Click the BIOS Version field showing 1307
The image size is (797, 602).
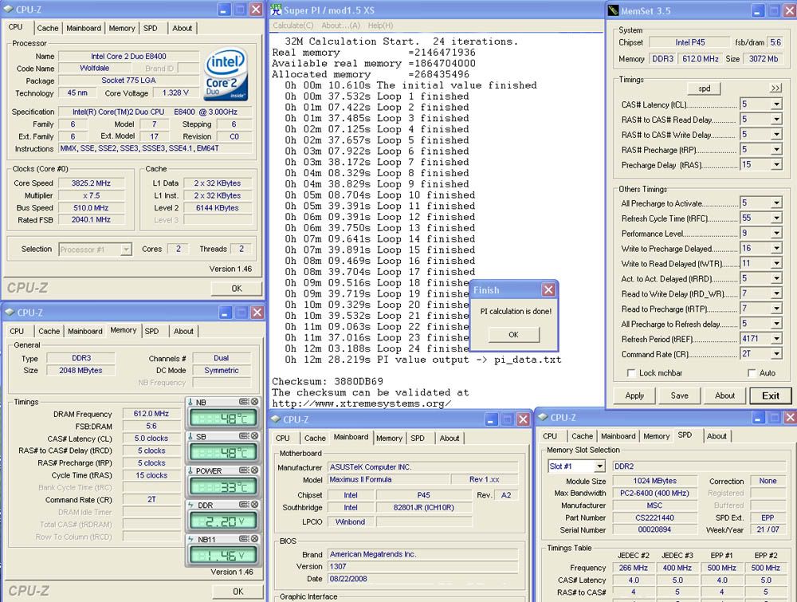(423, 566)
